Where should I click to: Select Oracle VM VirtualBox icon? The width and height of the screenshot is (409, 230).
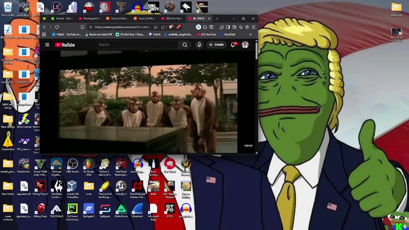pyautogui.click(x=73, y=190)
